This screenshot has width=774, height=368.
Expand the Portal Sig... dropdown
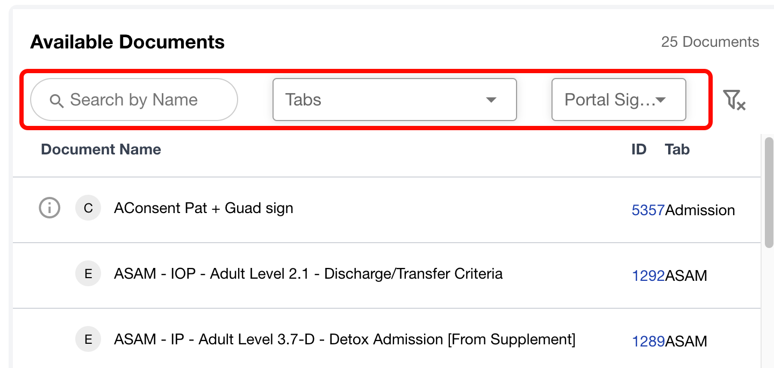coord(618,100)
